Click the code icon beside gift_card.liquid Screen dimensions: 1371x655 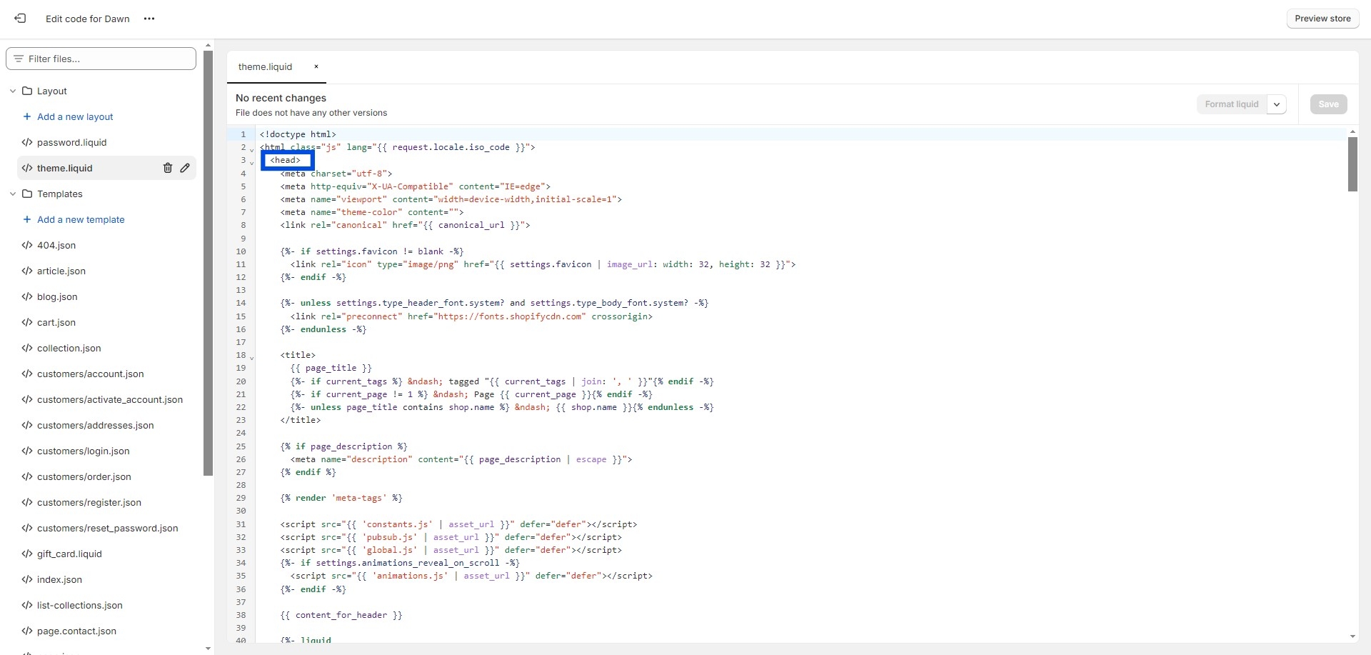pyautogui.click(x=27, y=554)
